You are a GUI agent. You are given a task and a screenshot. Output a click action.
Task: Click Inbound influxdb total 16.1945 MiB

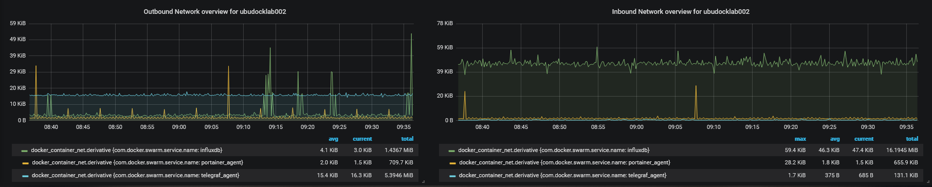(902, 150)
